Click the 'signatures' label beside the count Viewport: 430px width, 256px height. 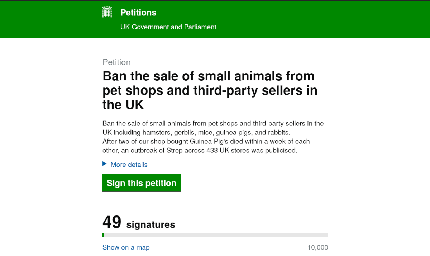pos(150,225)
